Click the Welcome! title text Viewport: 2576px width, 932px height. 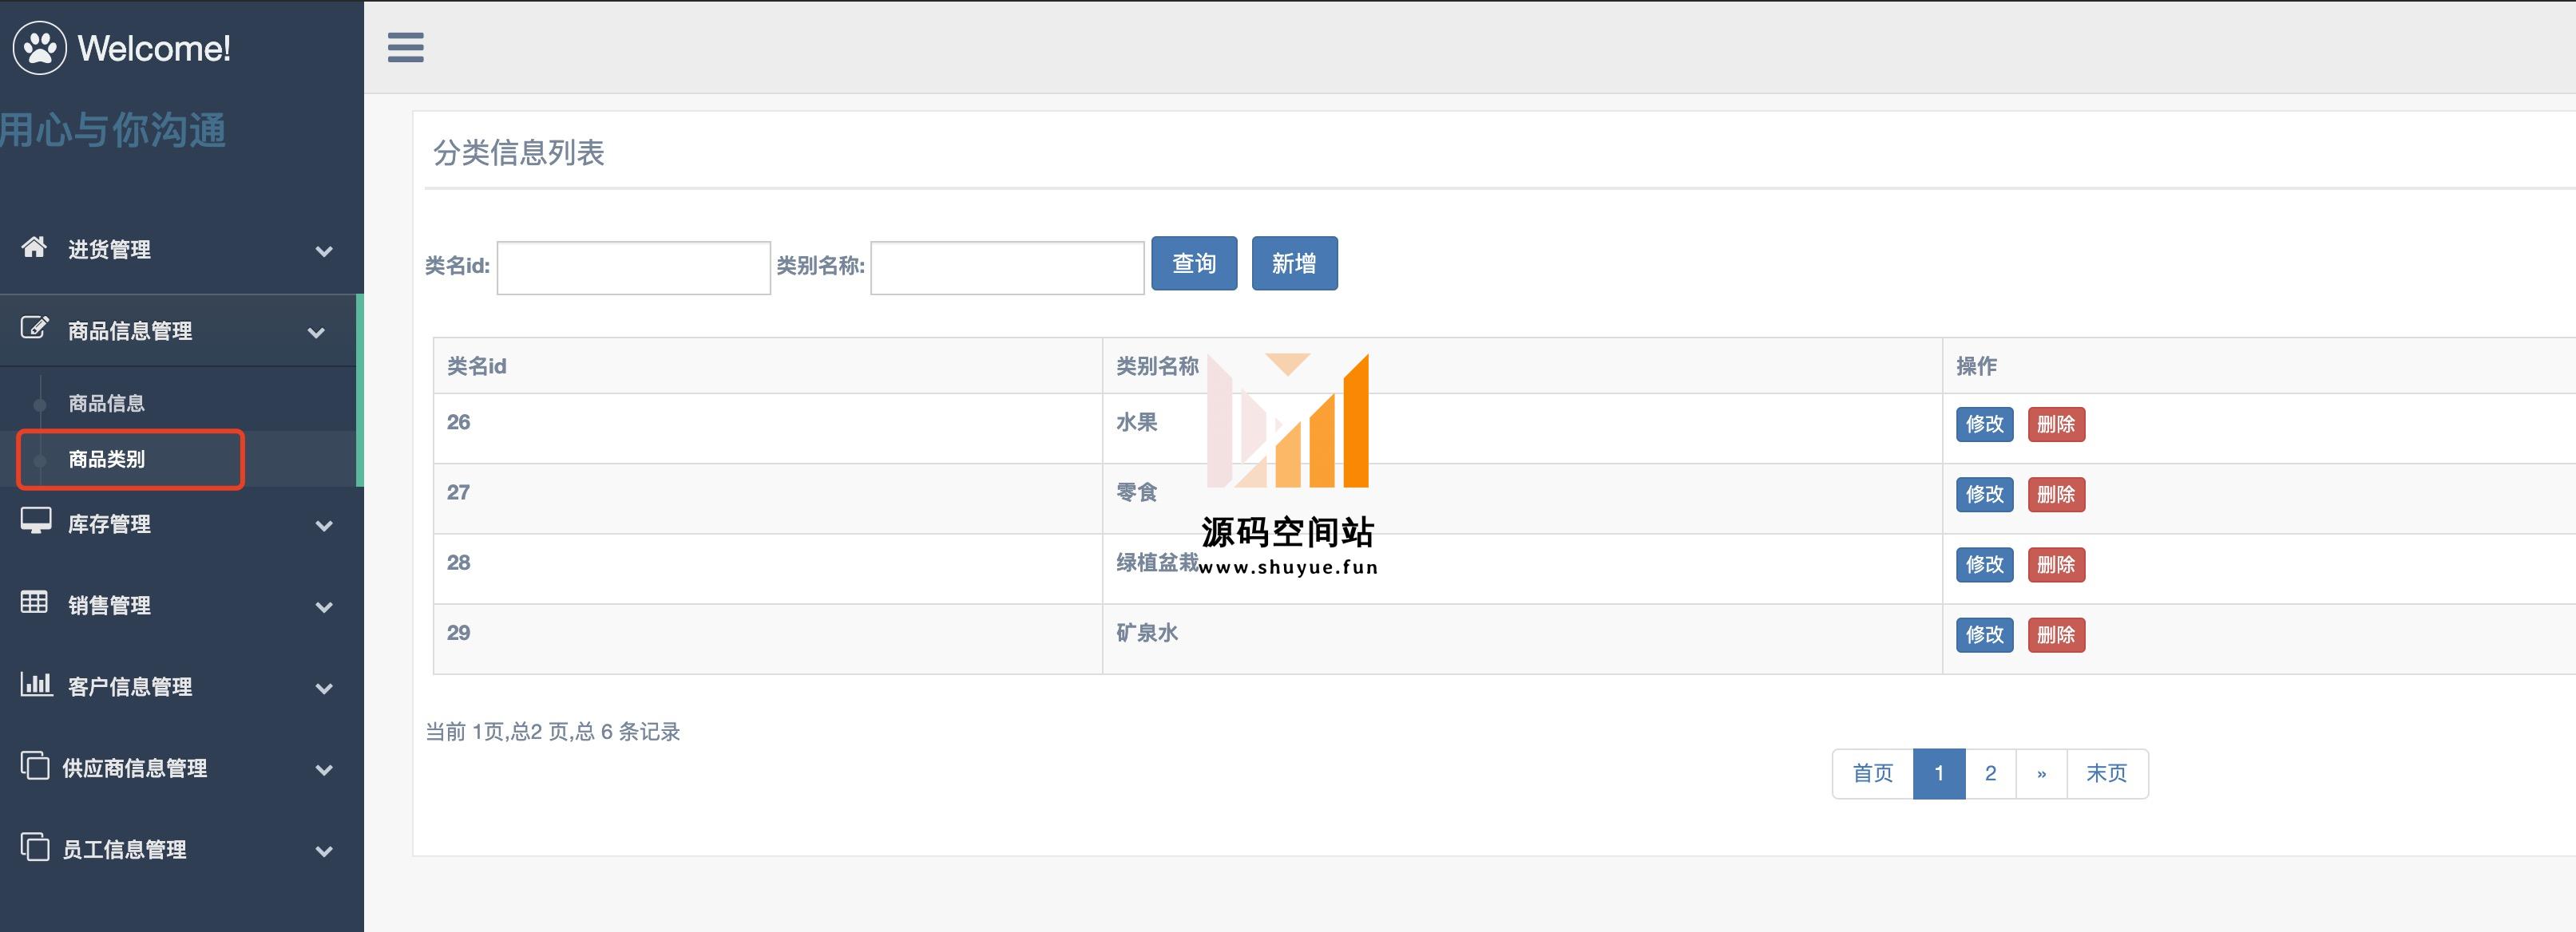point(154,48)
